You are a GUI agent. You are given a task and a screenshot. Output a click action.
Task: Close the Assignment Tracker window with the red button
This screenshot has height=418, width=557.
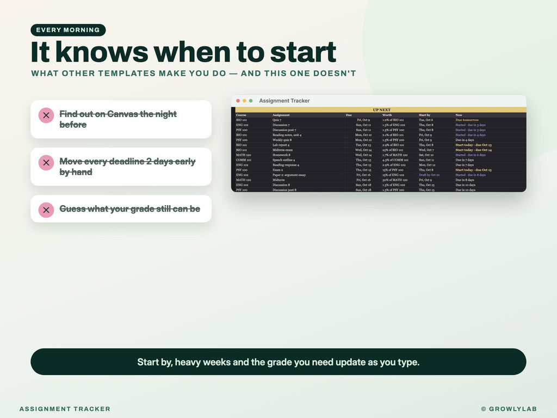point(238,101)
